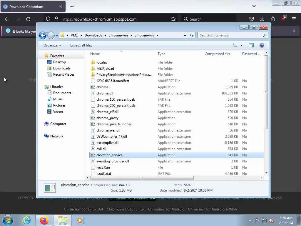Open Videos library in sidebar
Viewport: 301px width, 226px height.
pos(58,112)
